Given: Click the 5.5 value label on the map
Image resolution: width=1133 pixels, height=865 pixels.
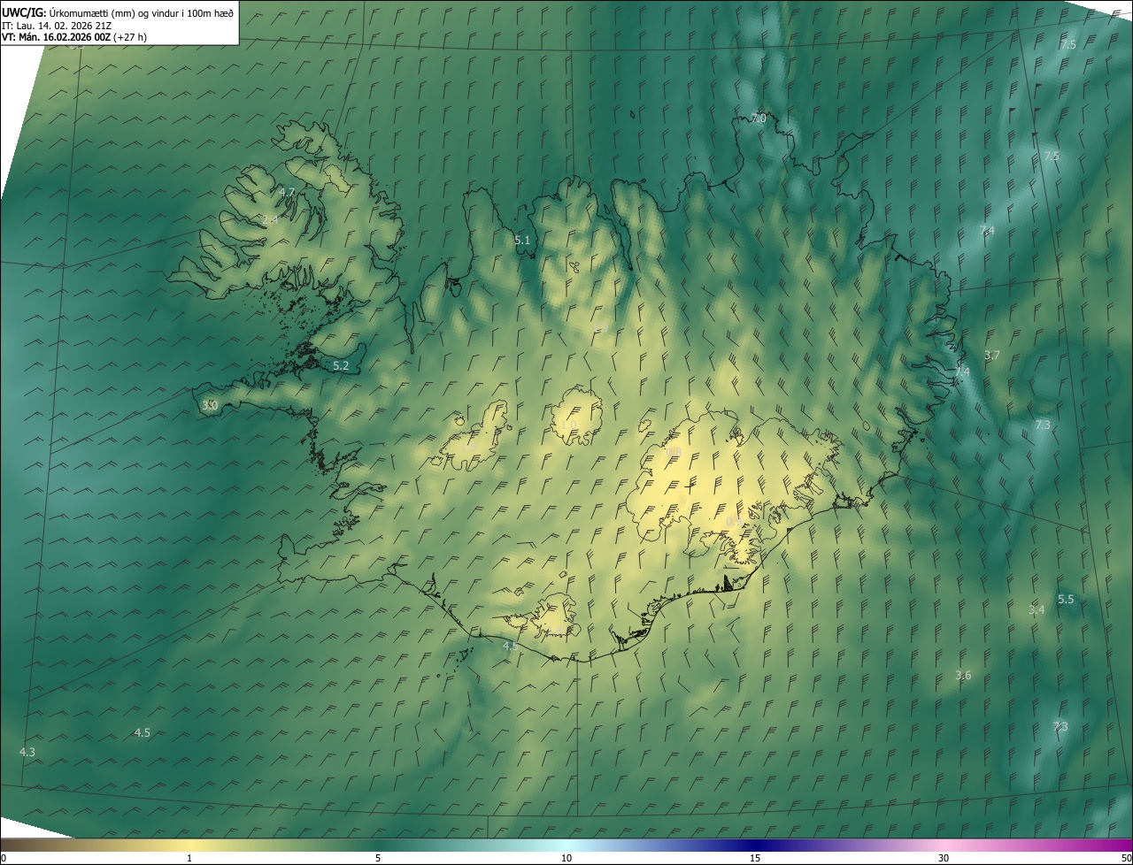Looking at the screenshot, I should [1066, 599].
